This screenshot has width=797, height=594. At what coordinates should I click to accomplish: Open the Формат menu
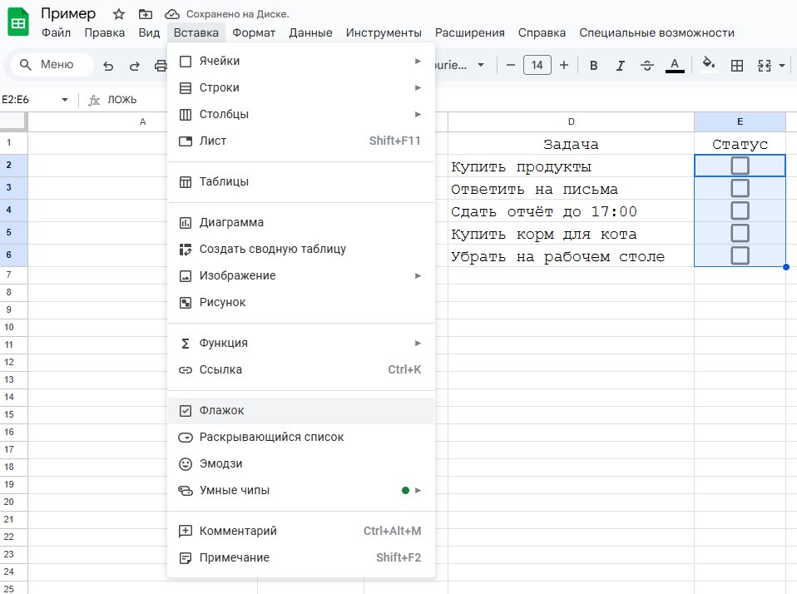pos(254,32)
